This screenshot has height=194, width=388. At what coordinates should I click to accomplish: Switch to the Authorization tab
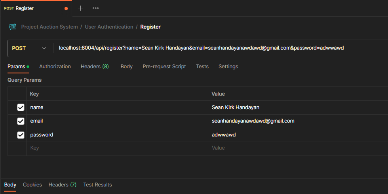55,67
